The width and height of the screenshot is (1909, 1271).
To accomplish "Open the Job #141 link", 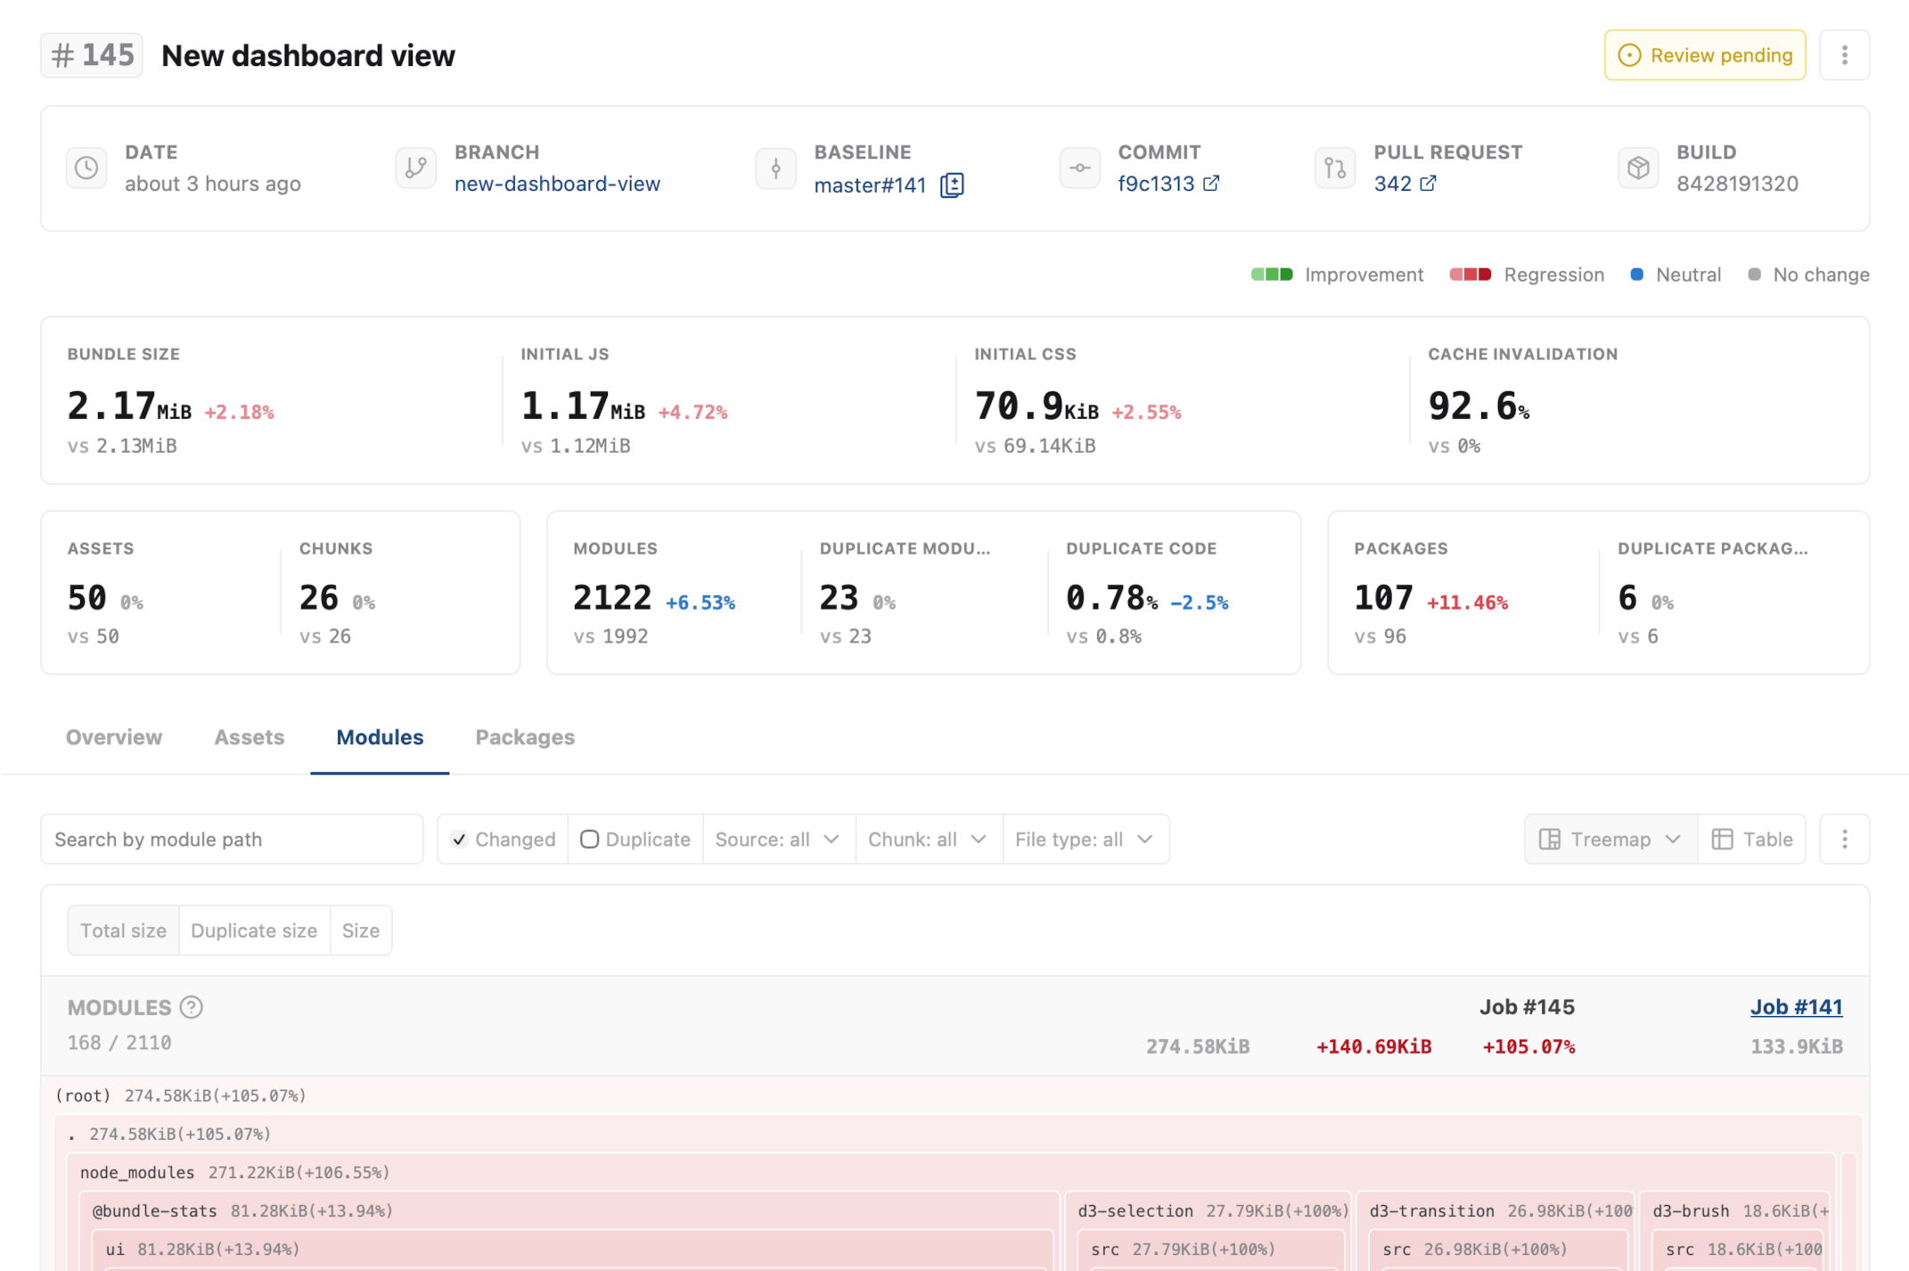I will [x=1796, y=1007].
